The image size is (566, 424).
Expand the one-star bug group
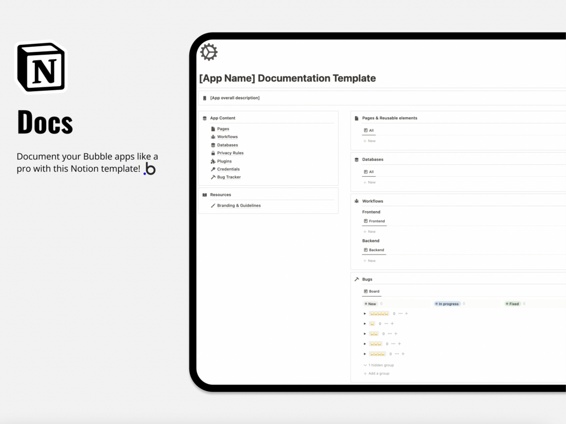(364, 324)
